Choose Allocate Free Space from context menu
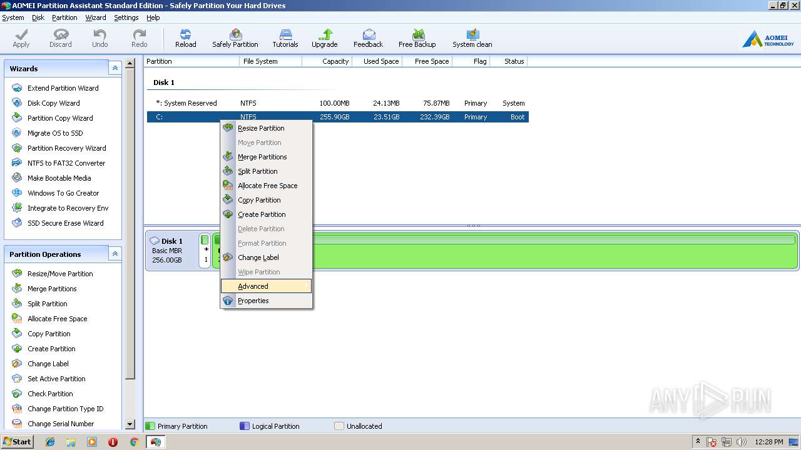The width and height of the screenshot is (801, 450). click(x=266, y=186)
